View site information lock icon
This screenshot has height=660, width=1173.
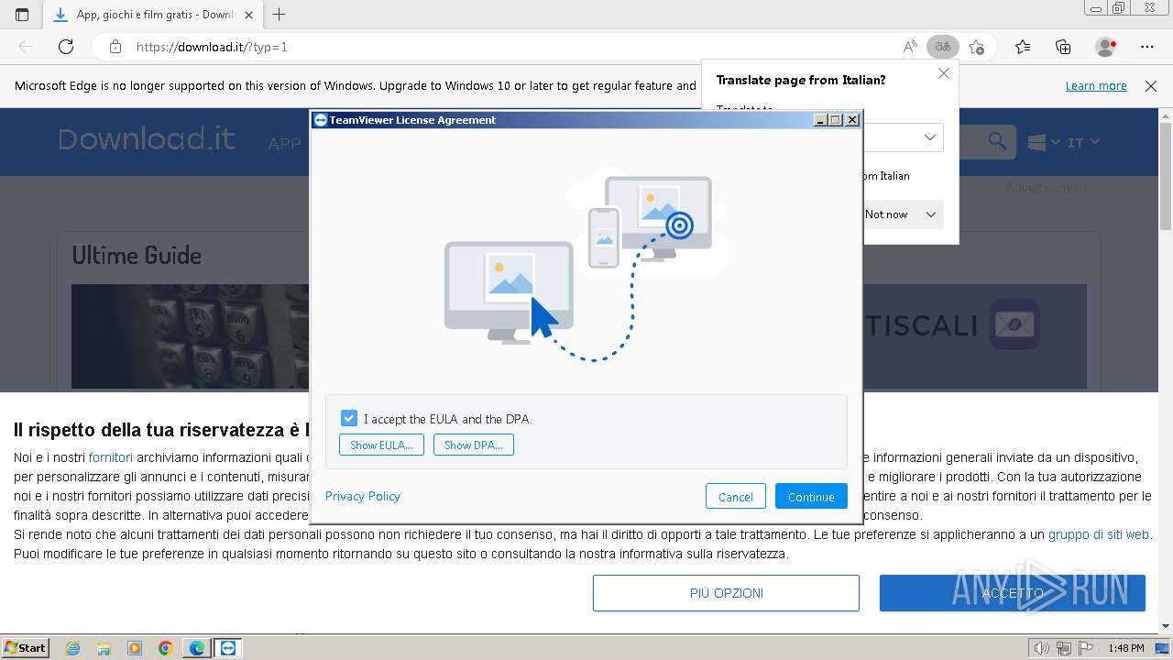click(115, 47)
